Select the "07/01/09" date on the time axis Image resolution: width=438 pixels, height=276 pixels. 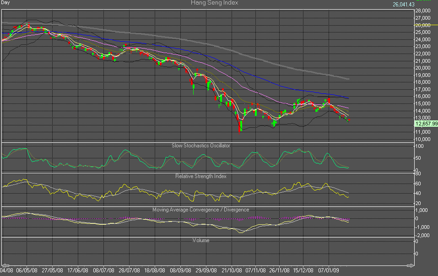click(x=329, y=271)
